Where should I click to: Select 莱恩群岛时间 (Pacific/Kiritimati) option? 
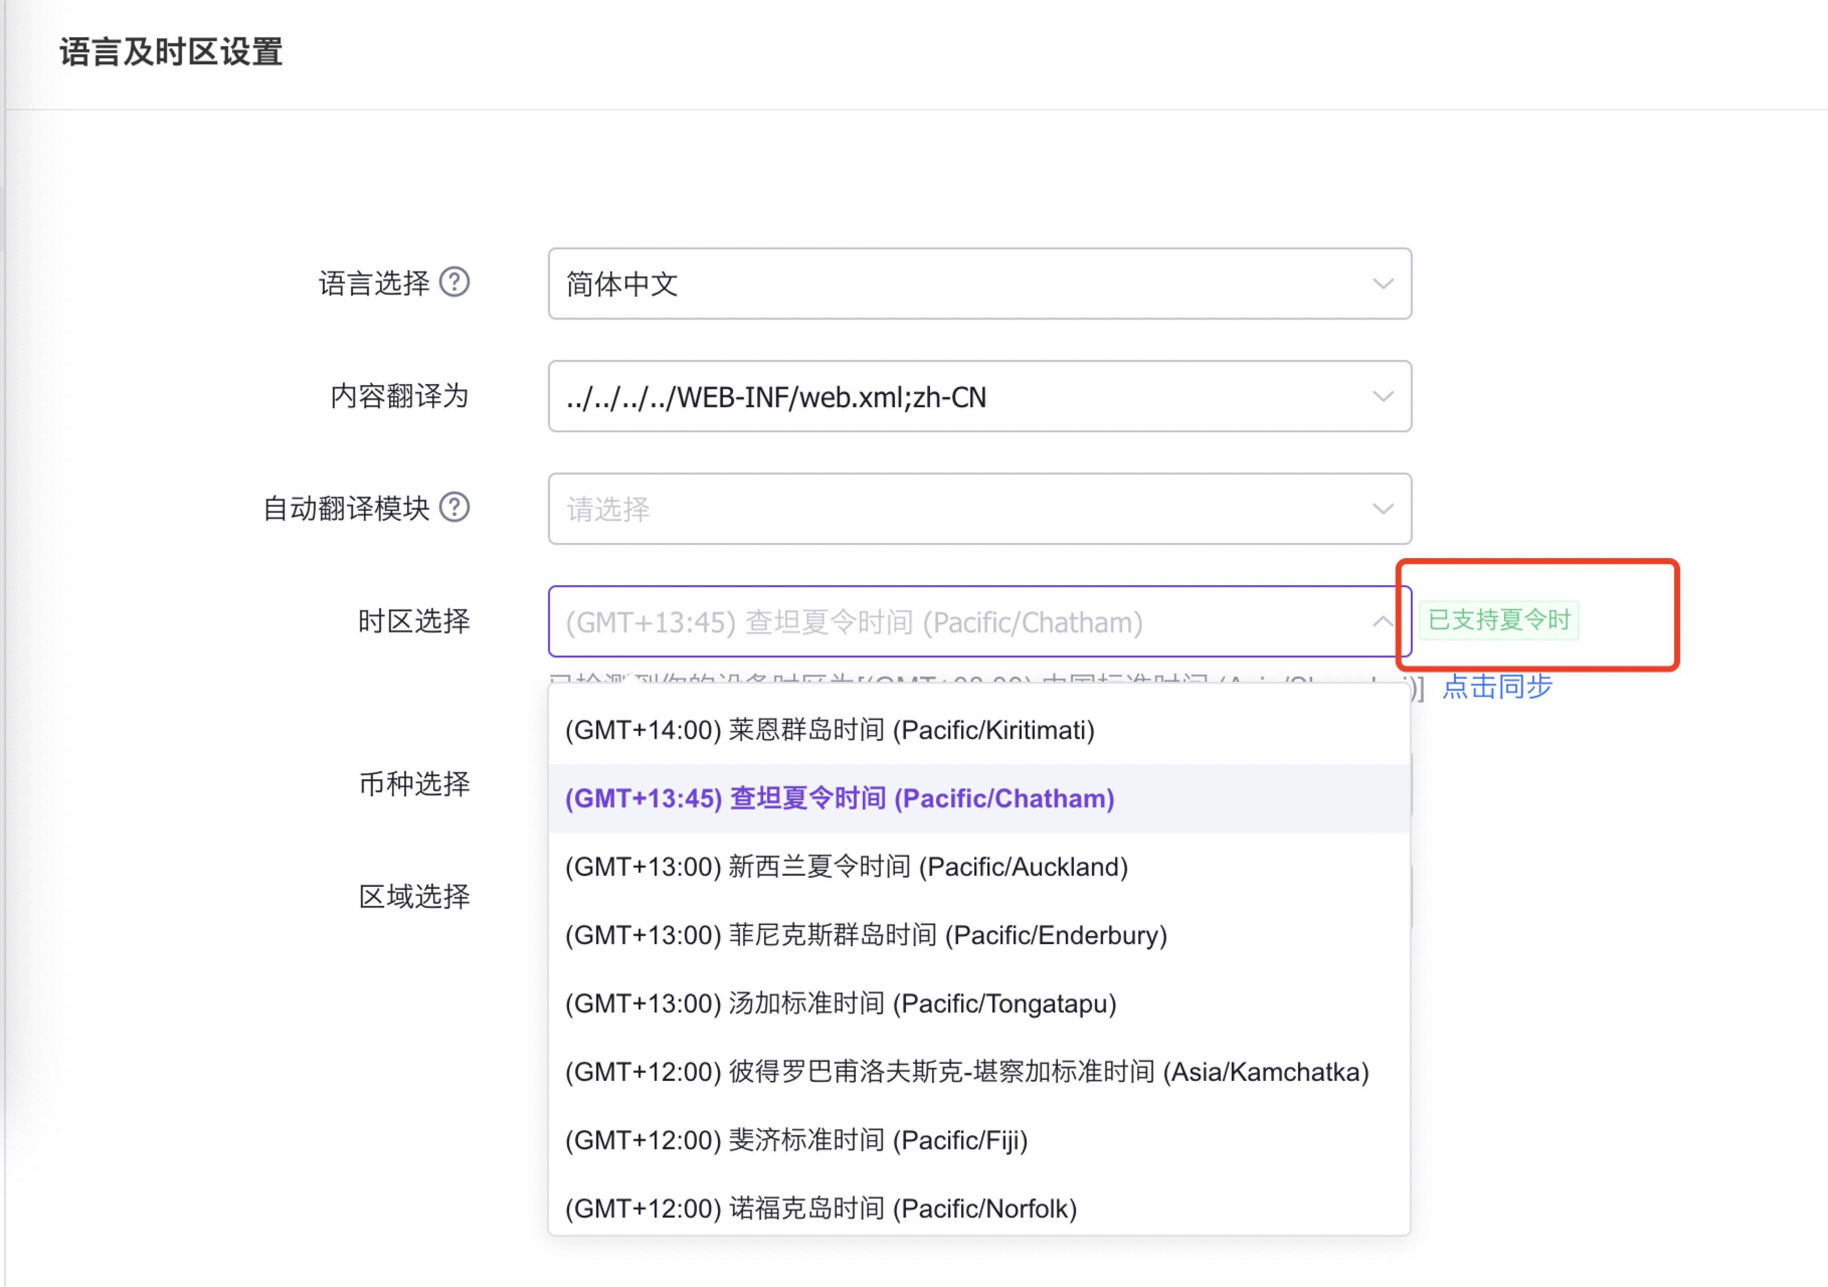point(979,730)
